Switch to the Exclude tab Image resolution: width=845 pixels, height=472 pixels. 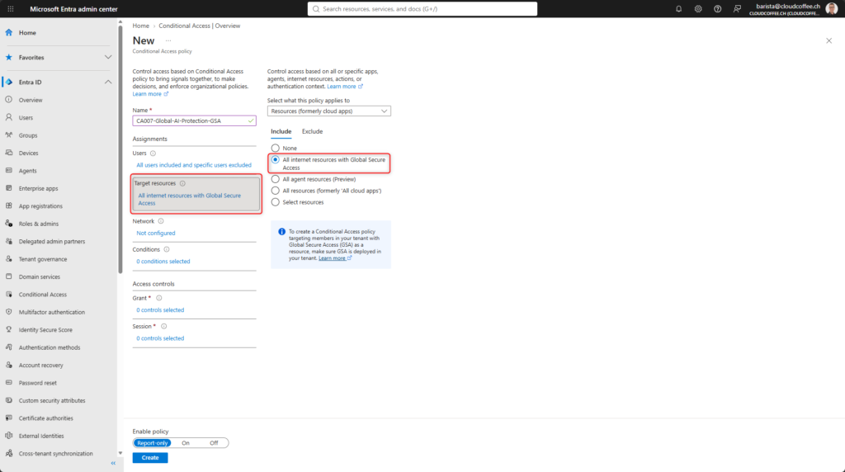(312, 131)
